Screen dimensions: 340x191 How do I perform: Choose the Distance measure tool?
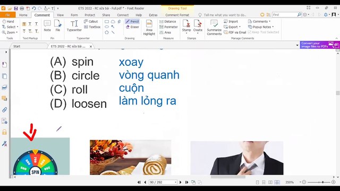click(168, 21)
